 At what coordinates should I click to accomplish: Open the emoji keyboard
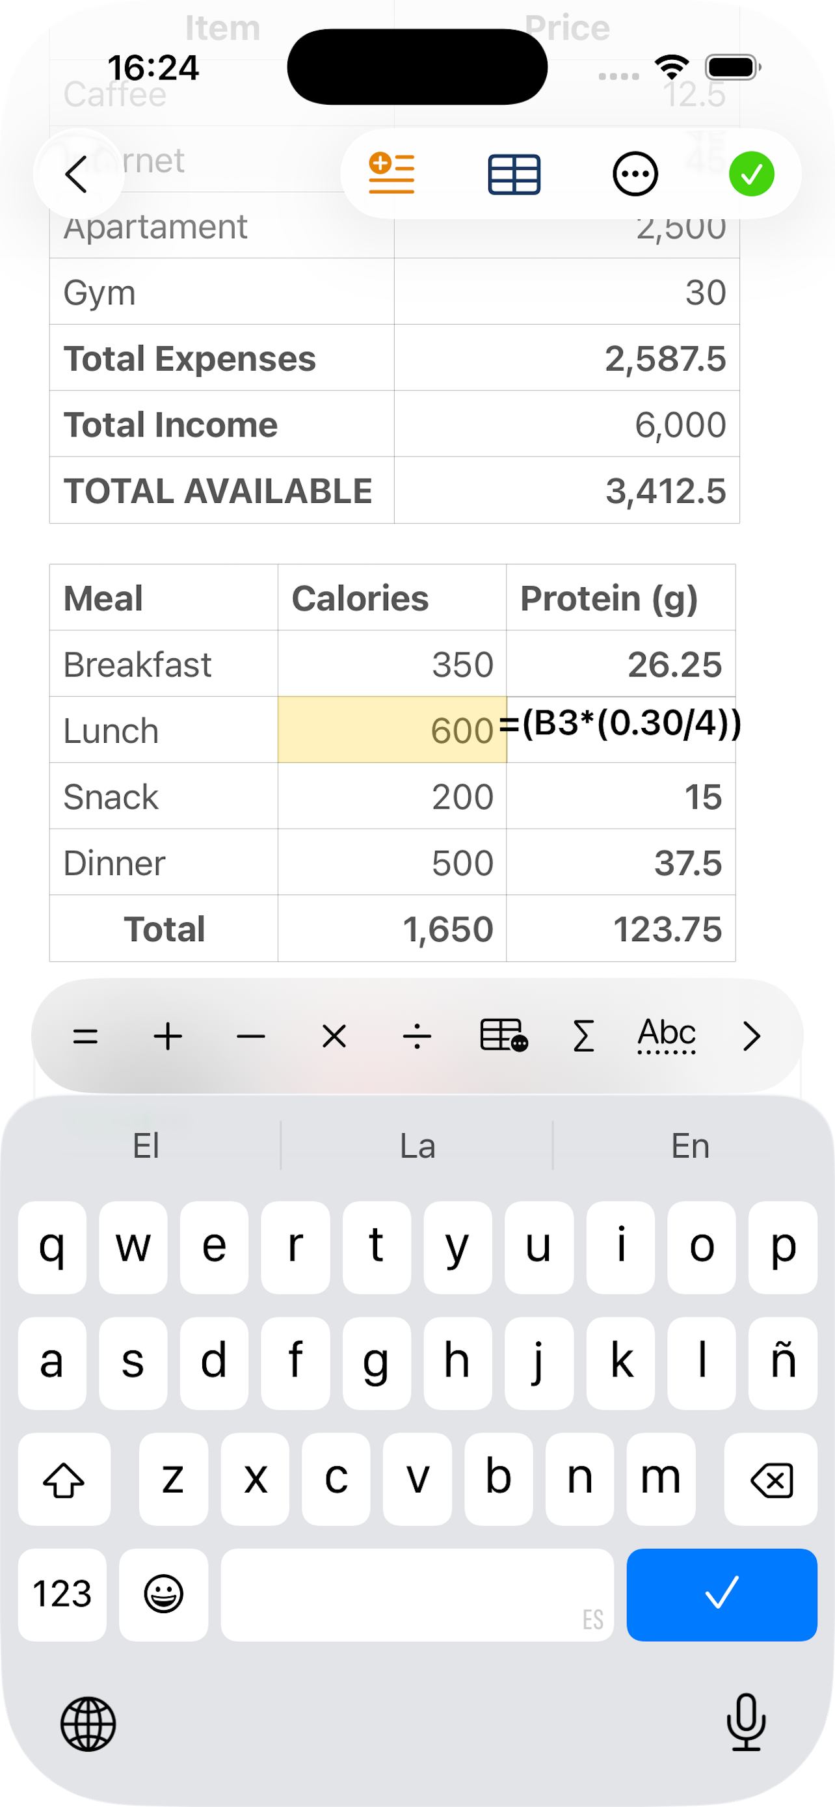(163, 1594)
